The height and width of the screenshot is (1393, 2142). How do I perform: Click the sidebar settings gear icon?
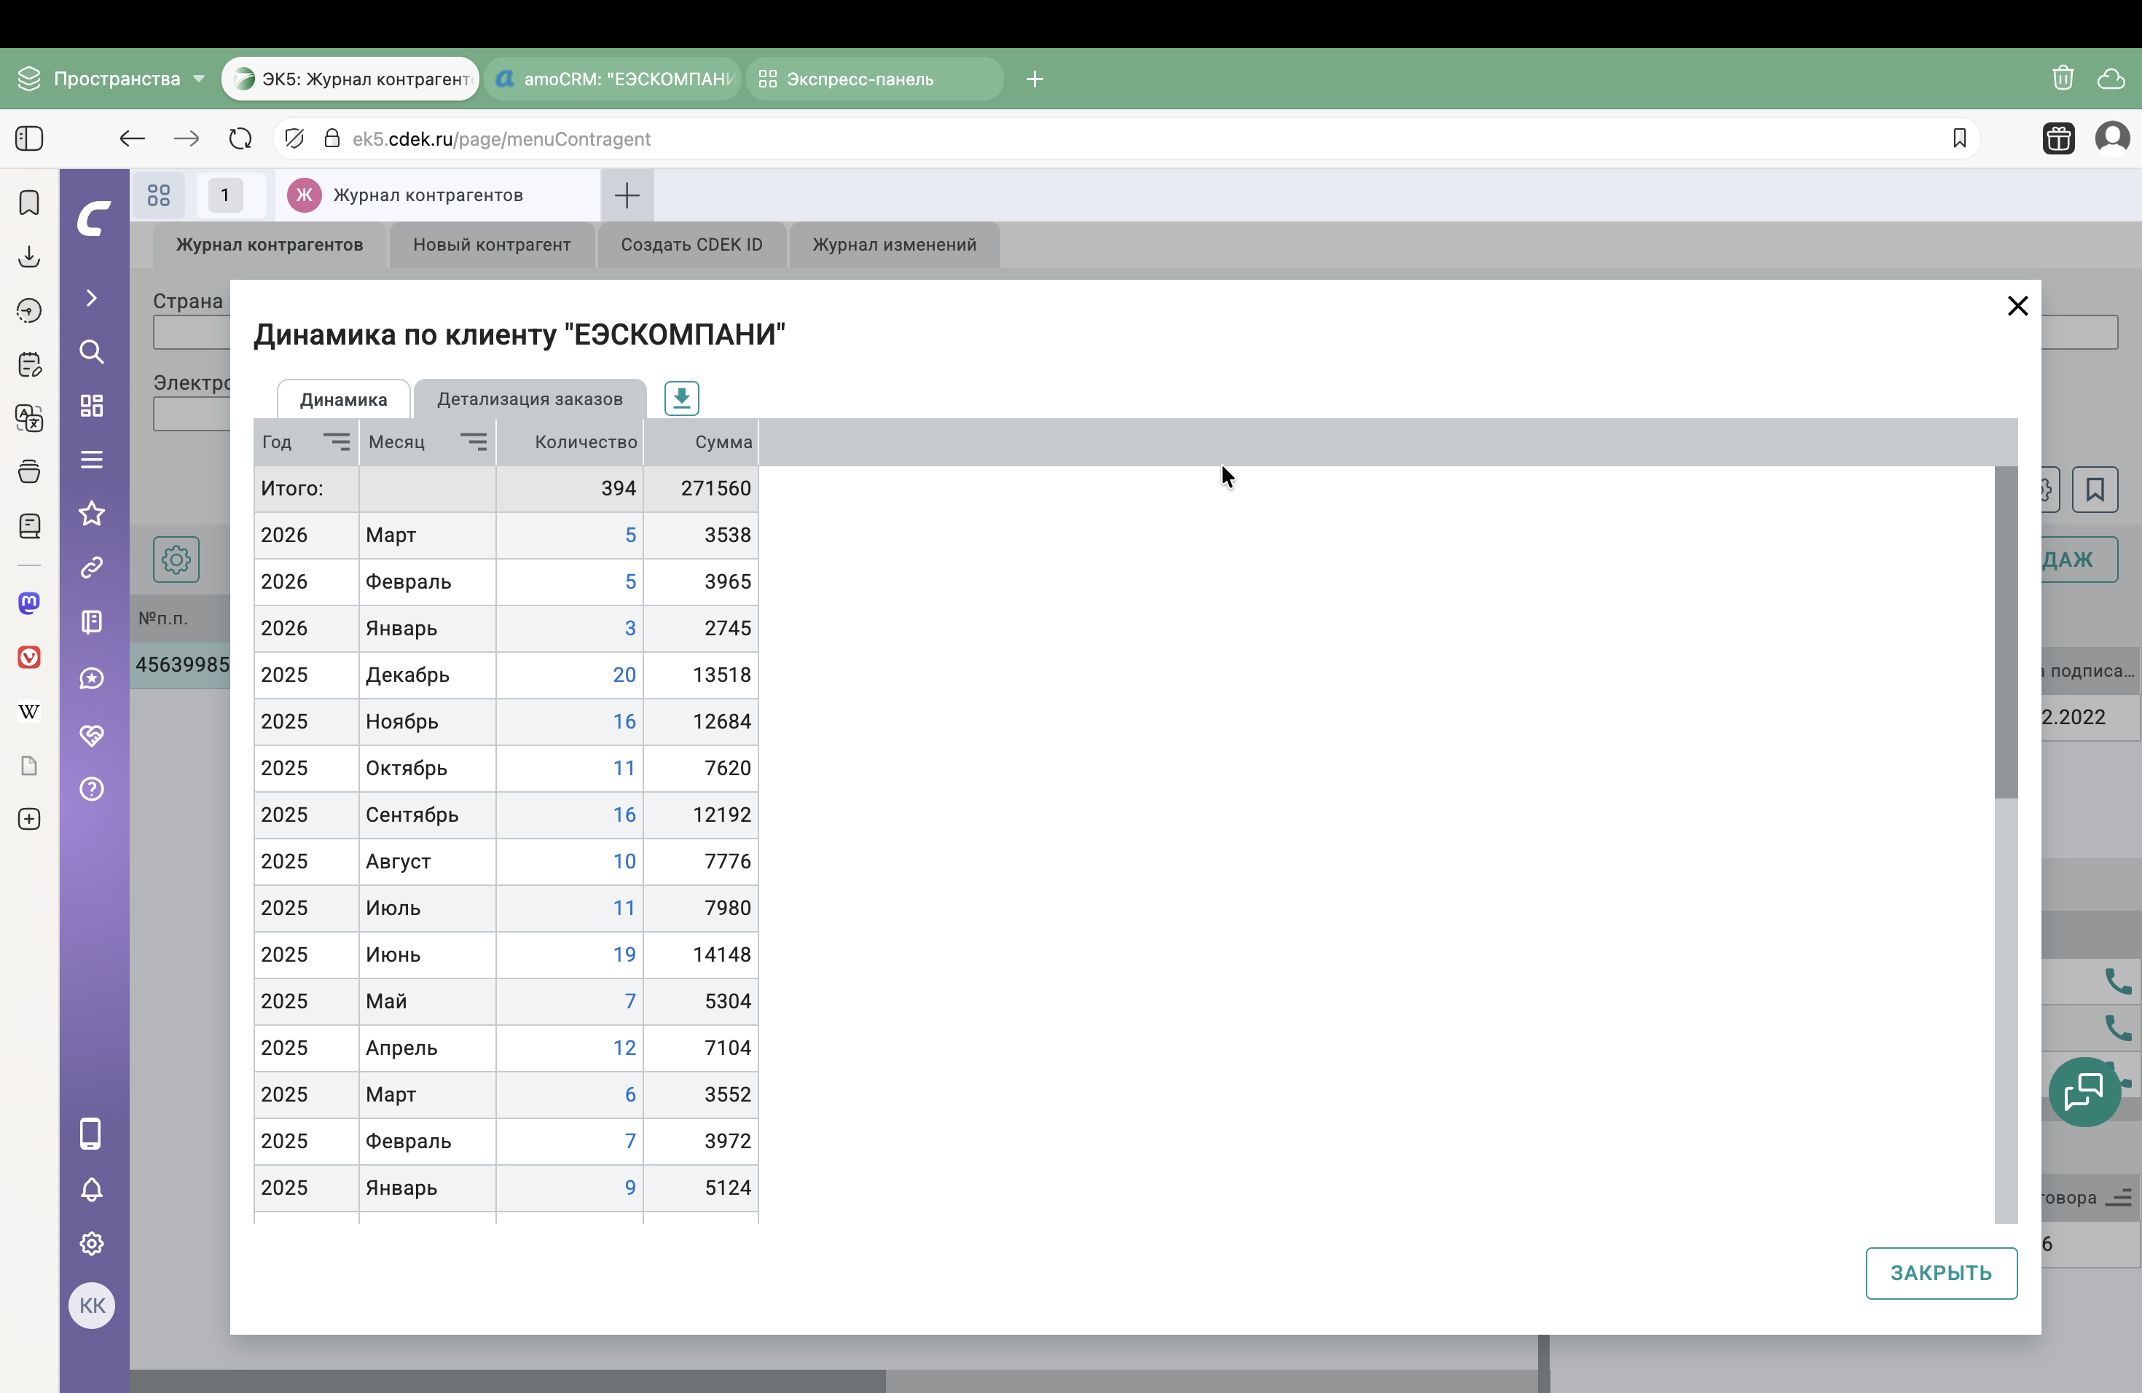click(x=92, y=1244)
